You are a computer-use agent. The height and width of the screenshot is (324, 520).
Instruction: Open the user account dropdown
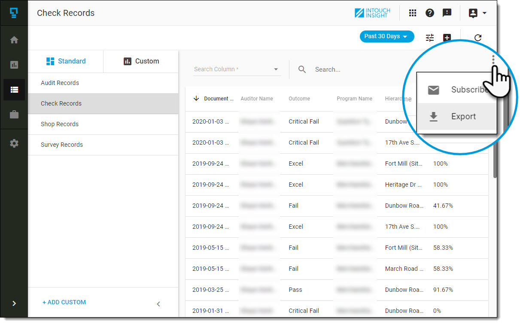point(477,13)
